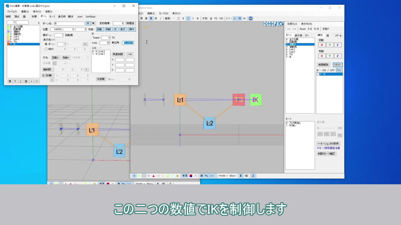Open the mode dropdown in bottom bar
Viewport: 401px width, 225px height.
[223, 176]
